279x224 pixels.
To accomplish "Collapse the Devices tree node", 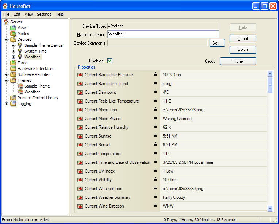I will point(7,39).
